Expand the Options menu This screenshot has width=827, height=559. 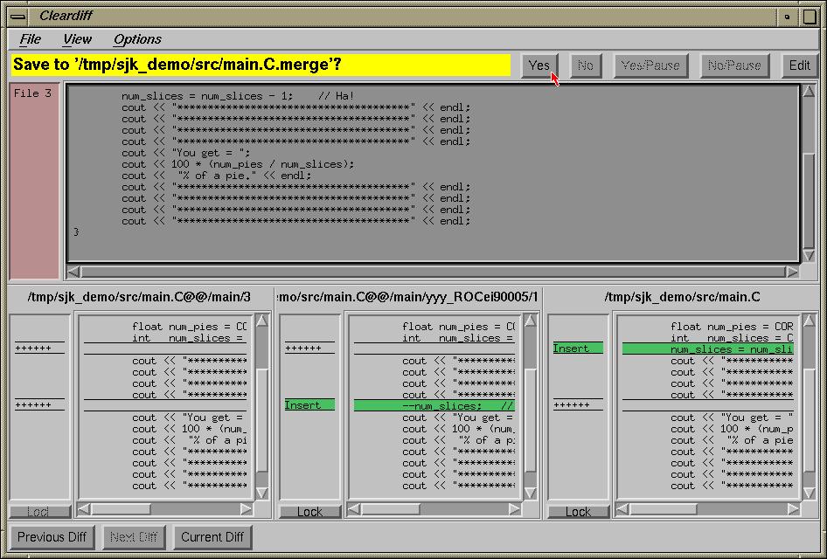click(137, 39)
